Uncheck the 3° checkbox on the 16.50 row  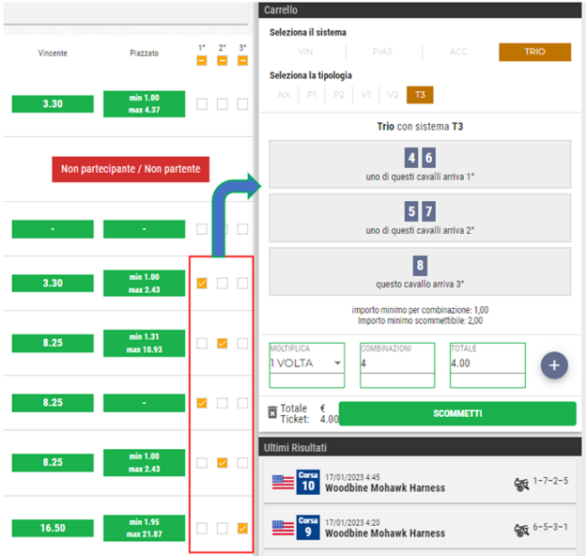(242, 529)
